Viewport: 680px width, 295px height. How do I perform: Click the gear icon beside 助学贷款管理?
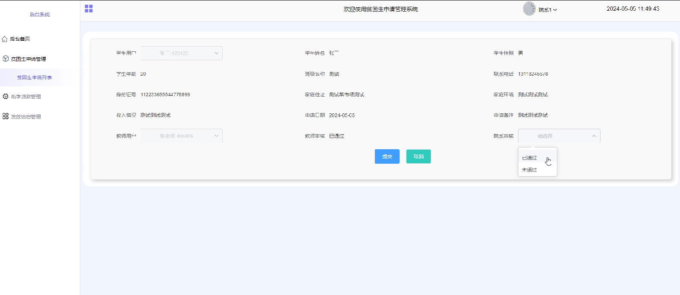point(6,97)
